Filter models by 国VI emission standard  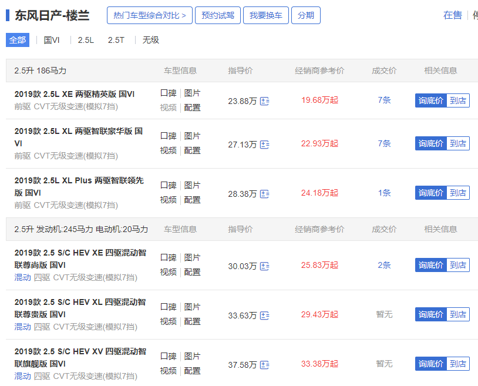[52, 40]
